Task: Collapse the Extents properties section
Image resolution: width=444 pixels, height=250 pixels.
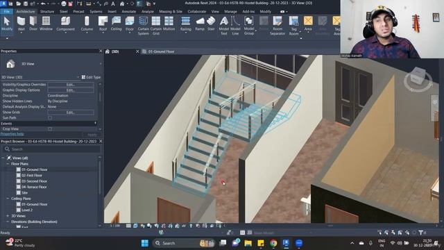Action: 95,124
